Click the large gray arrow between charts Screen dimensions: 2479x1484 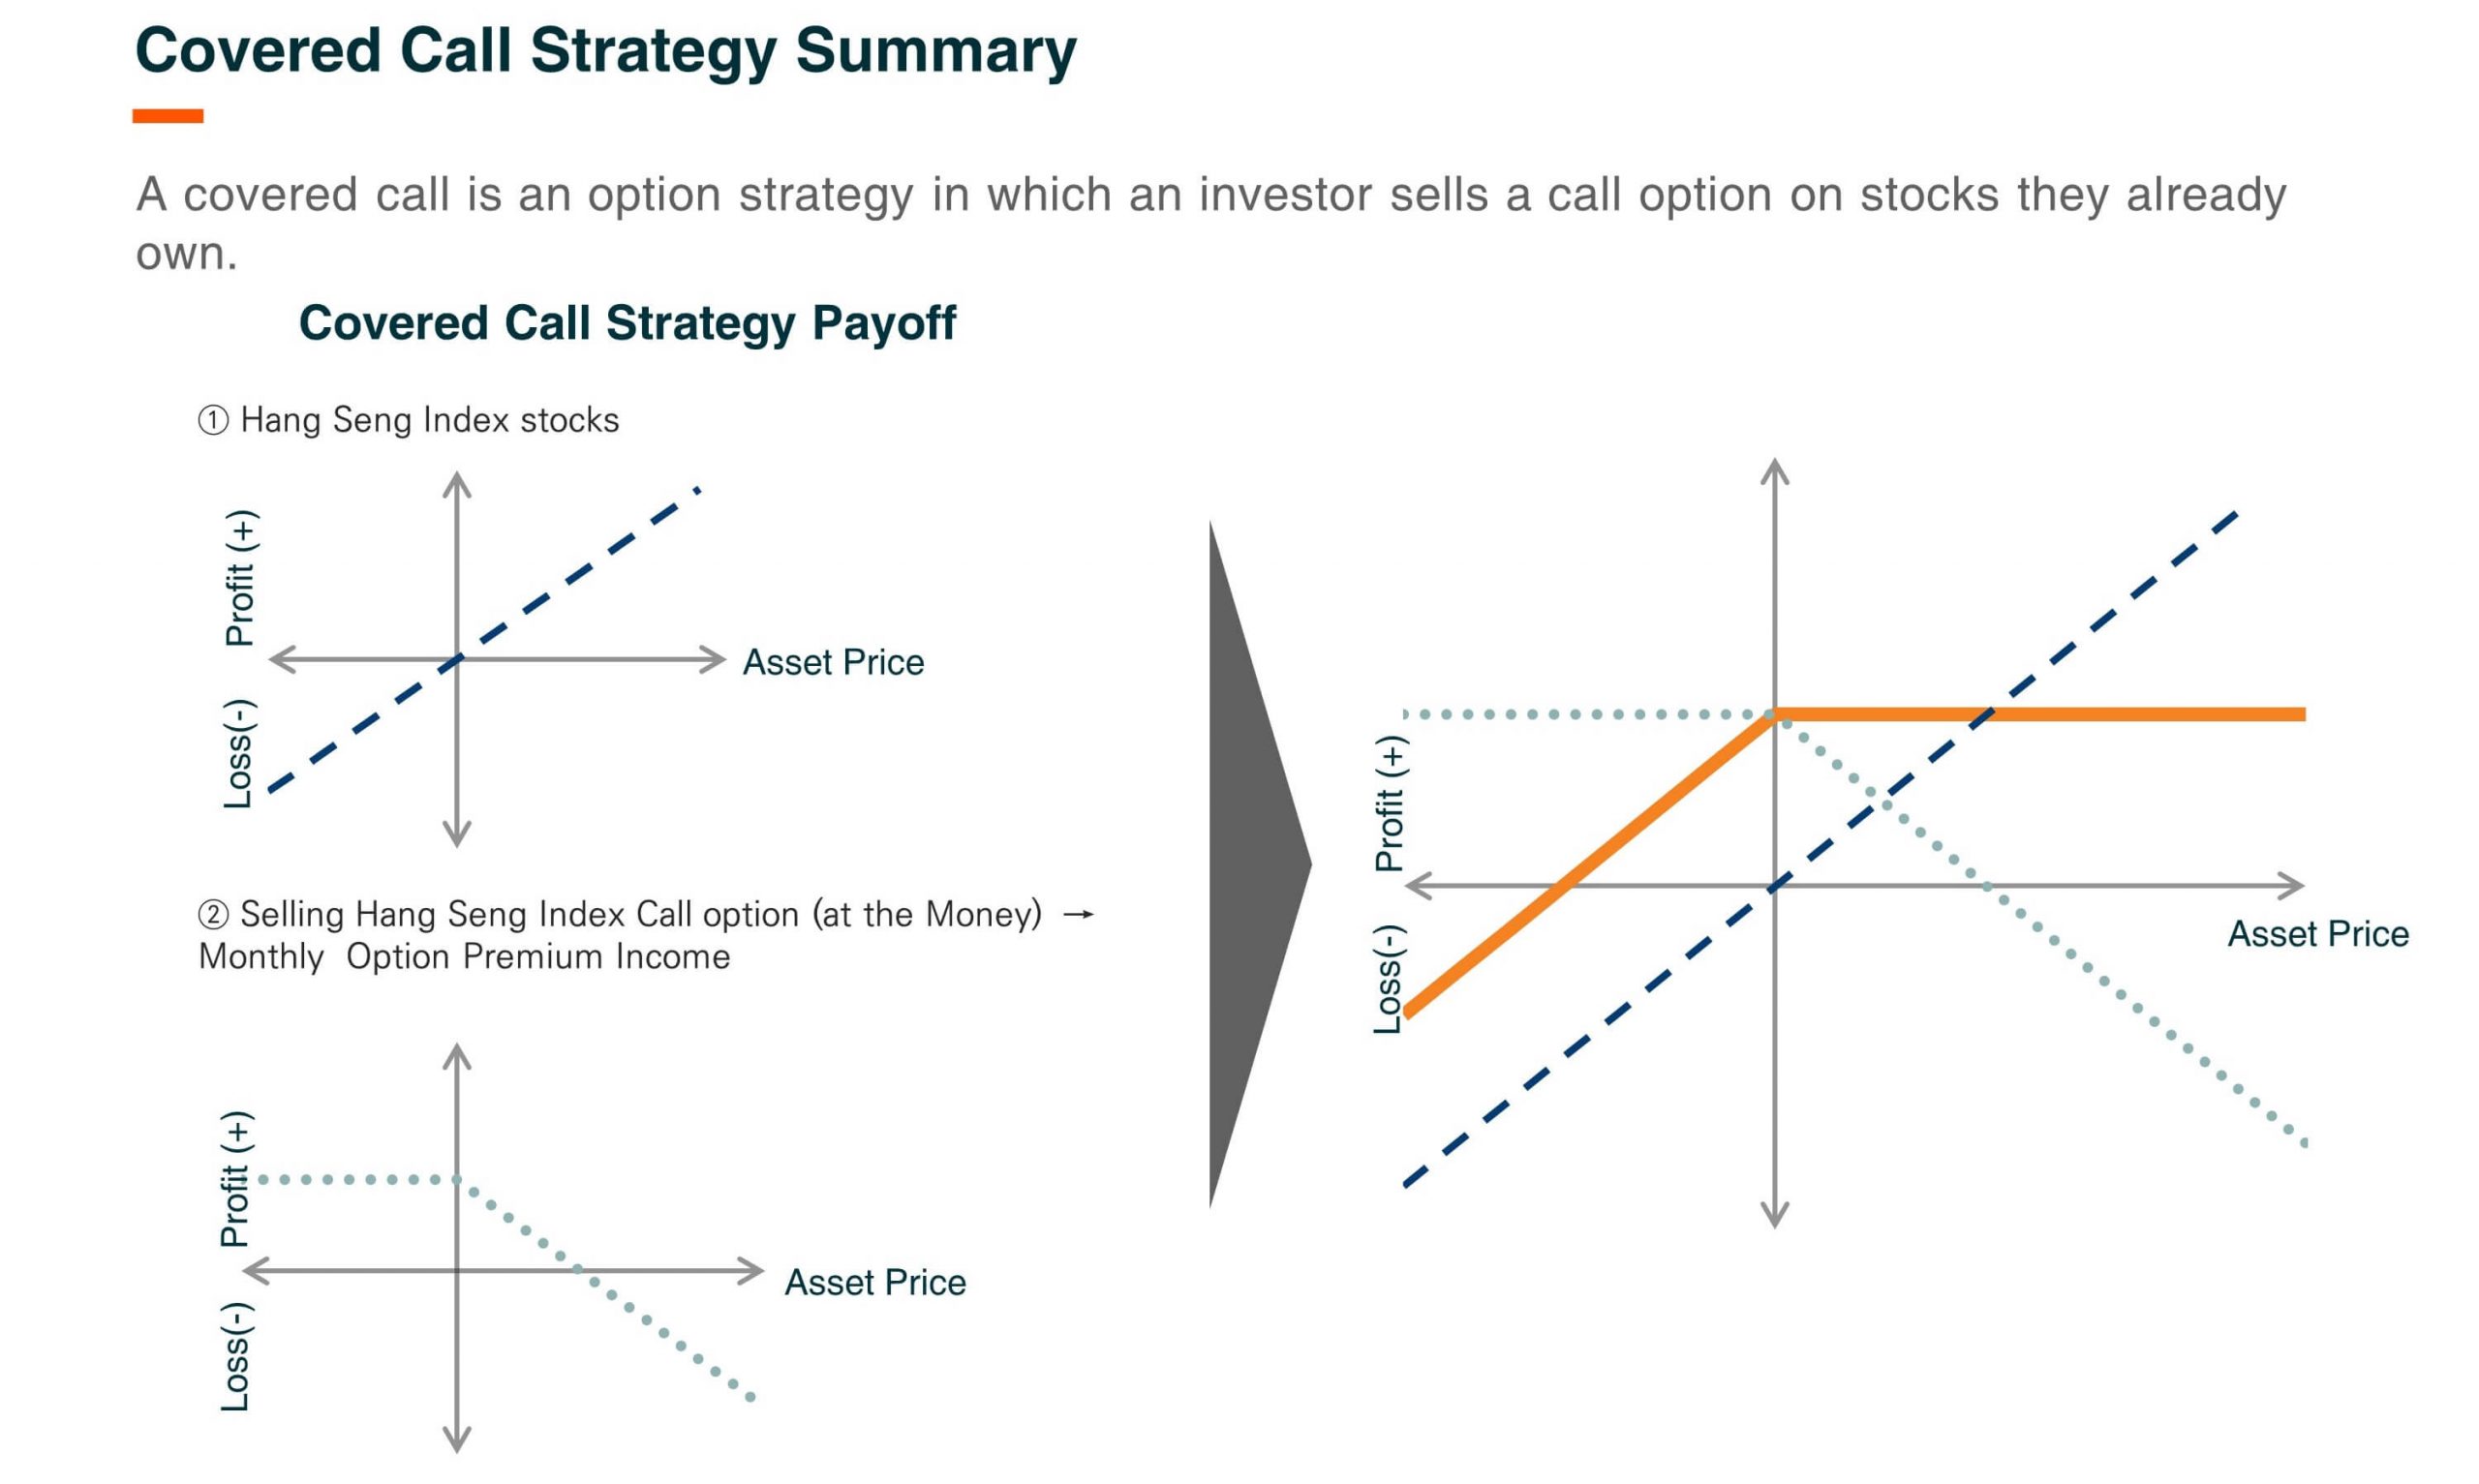click(x=1258, y=864)
